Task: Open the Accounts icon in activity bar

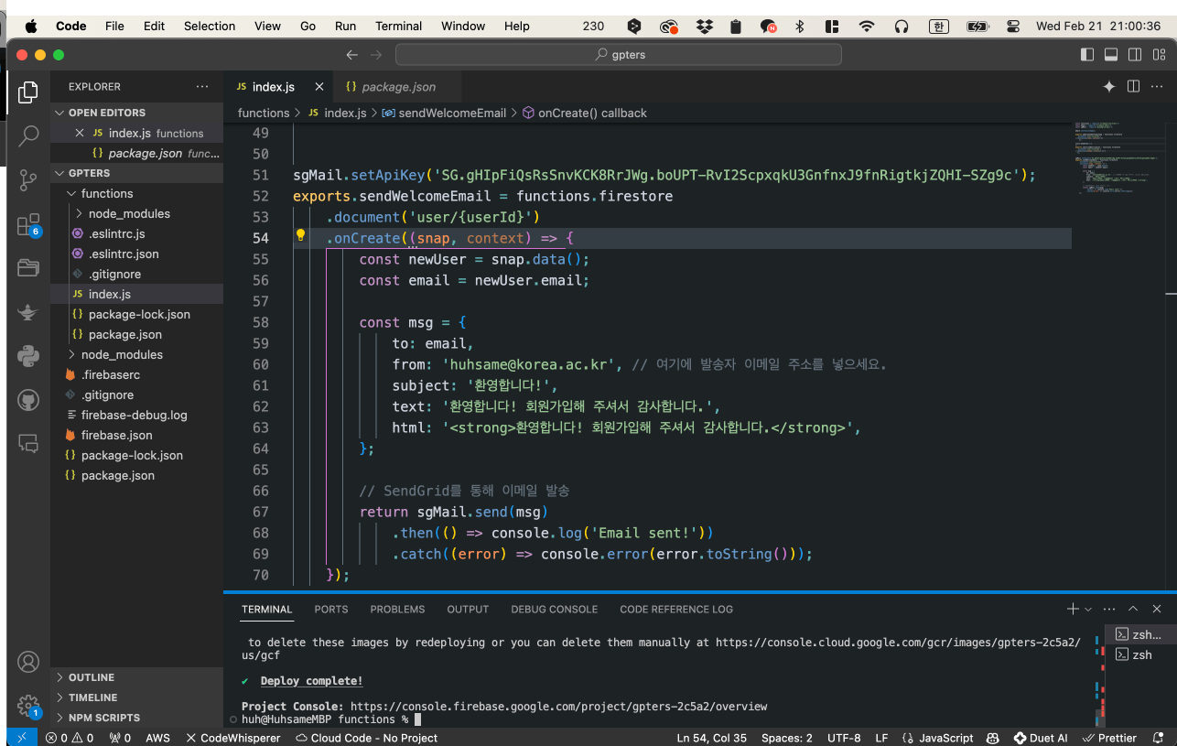Action: click(x=28, y=662)
